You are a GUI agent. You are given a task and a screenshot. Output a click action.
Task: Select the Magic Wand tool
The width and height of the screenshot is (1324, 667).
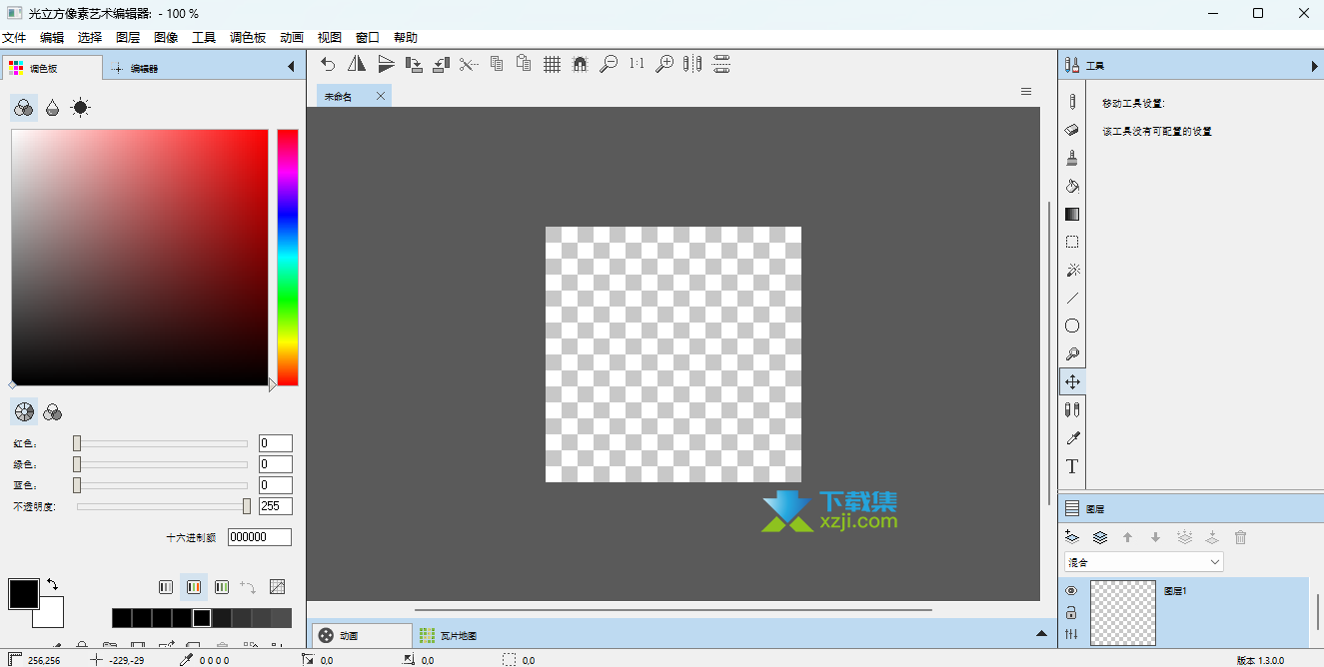pos(1072,270)
